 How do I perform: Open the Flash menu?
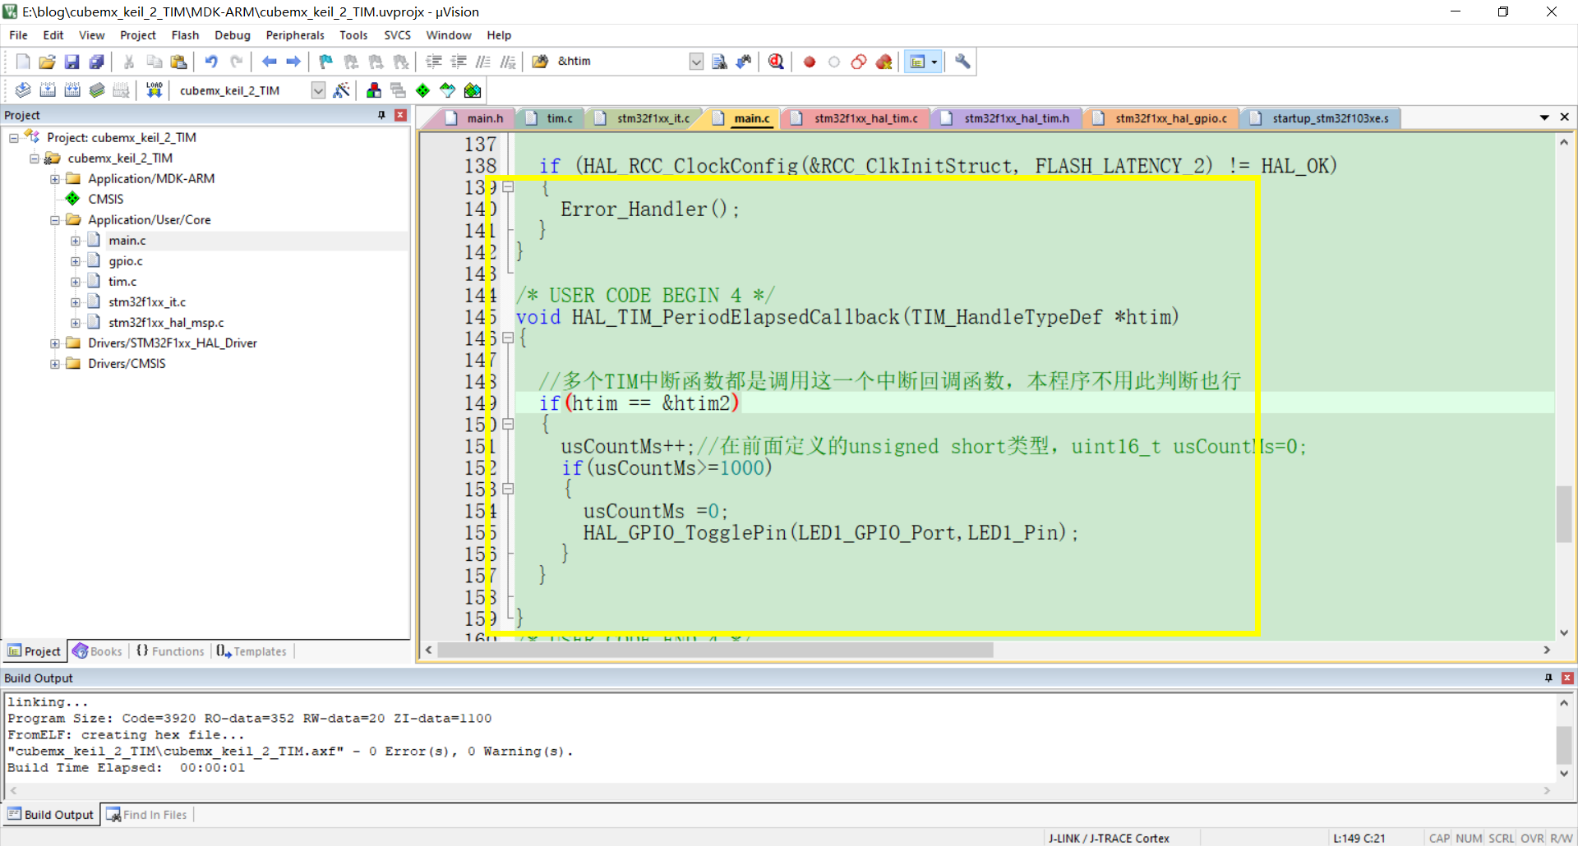click(x=185, y=35)
